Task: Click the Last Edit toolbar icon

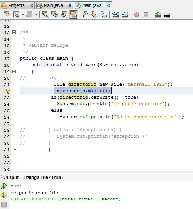Action: pyautogui.click(x=7, y=14)
